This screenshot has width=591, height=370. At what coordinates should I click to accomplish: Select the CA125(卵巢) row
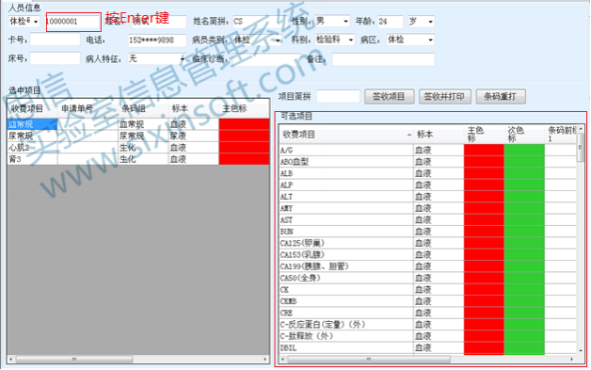click(428, 243)
